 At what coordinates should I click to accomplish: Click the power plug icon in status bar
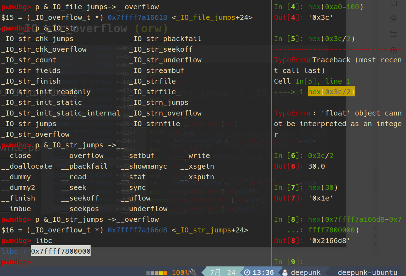point(193,272)
